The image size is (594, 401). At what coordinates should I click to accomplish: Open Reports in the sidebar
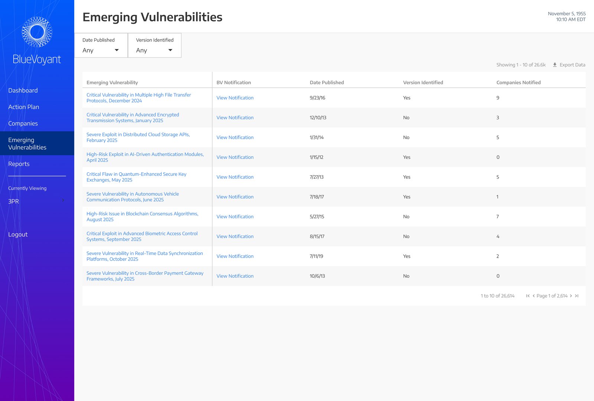19,164
